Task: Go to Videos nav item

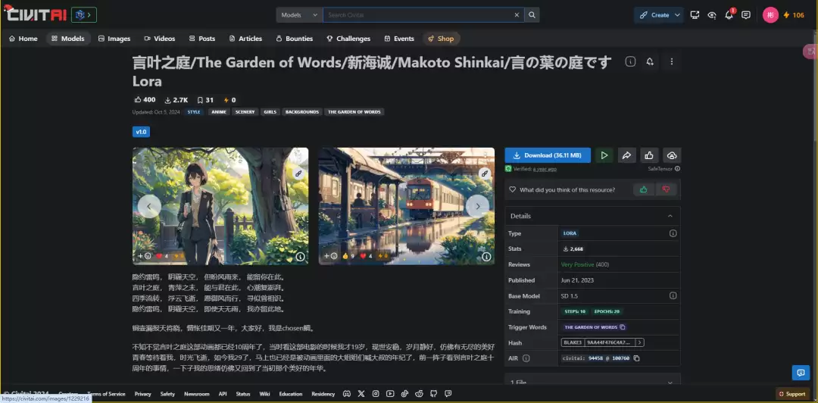Action: coord(160,39)
